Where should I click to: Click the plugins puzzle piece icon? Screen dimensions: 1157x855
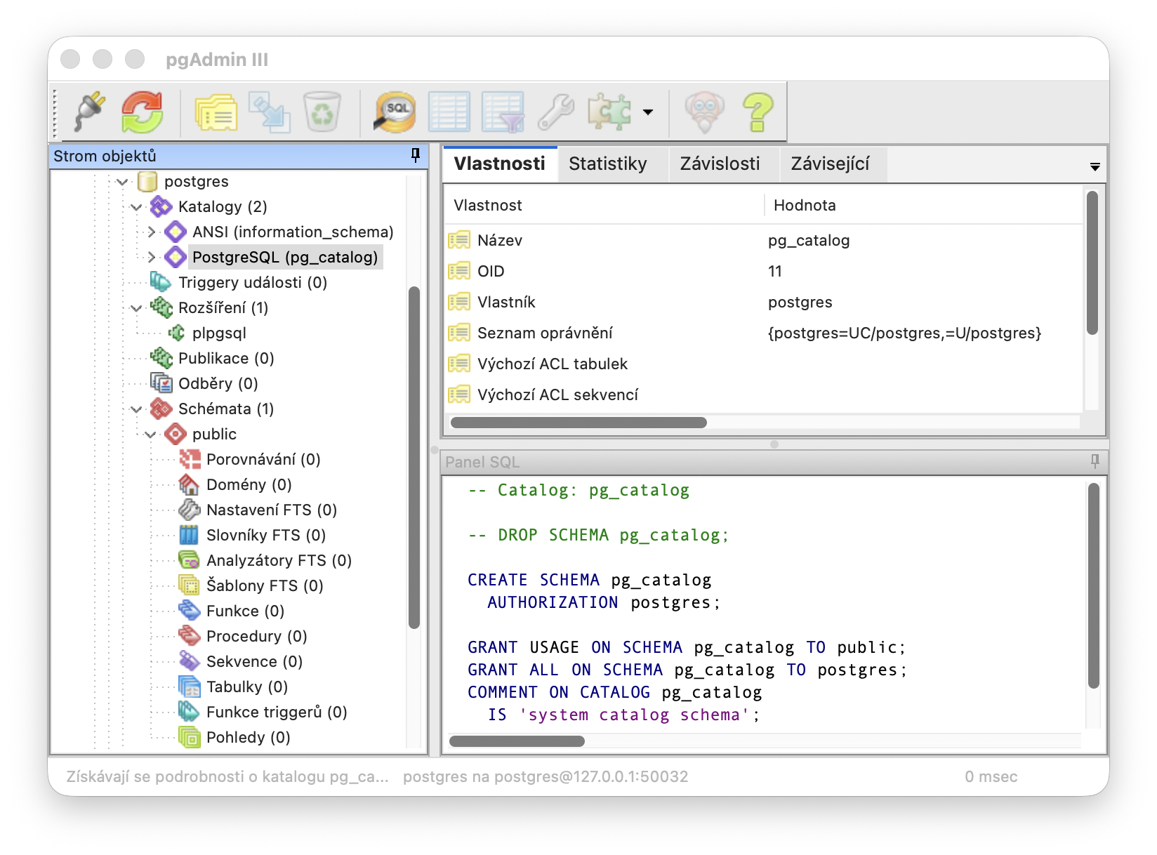[x=609, y=112]
